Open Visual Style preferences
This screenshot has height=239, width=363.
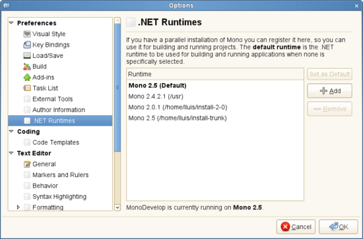tap(49, 34)
